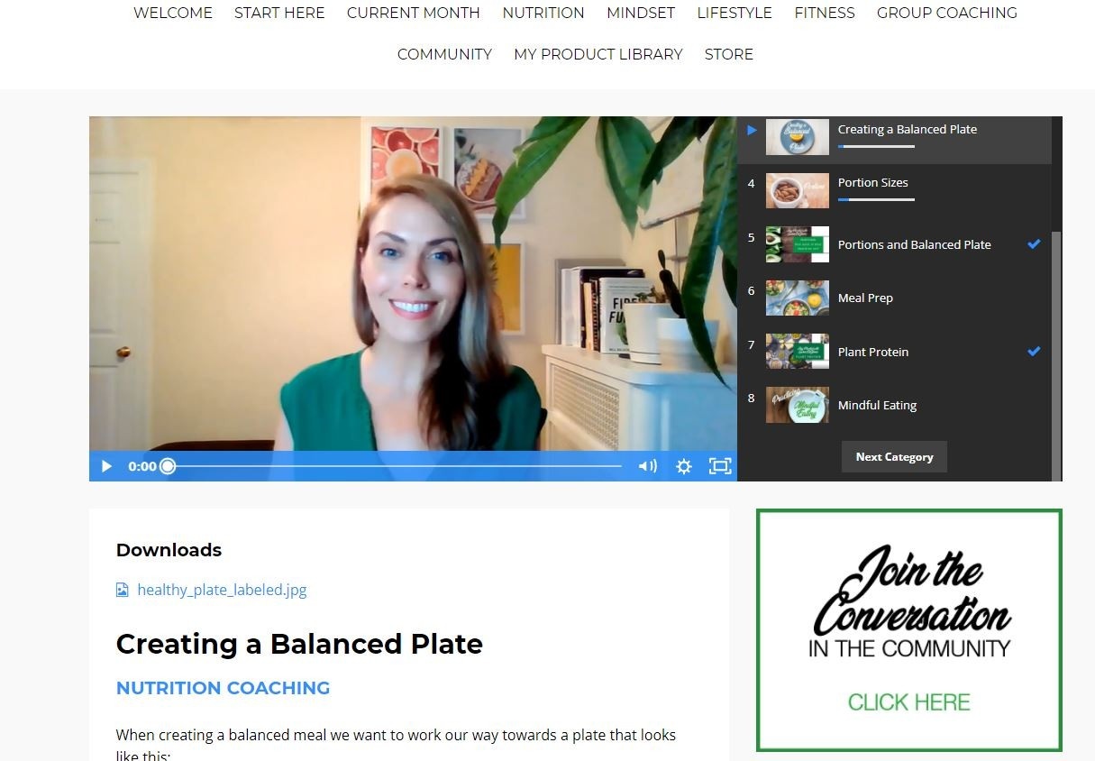The height and width of the screenshot is (761, 1095).
Task: Click the video progress bar
Action: [395, 466]
